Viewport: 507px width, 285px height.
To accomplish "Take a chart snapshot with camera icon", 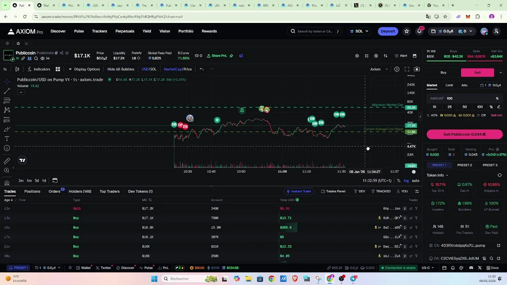I will pos(417,69).
